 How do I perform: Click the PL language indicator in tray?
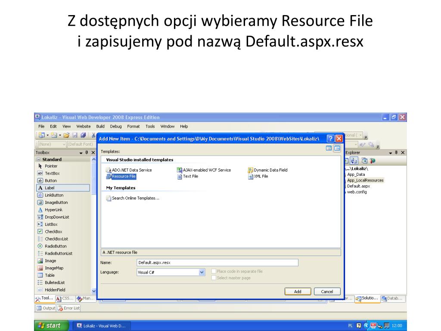[350, 326]
